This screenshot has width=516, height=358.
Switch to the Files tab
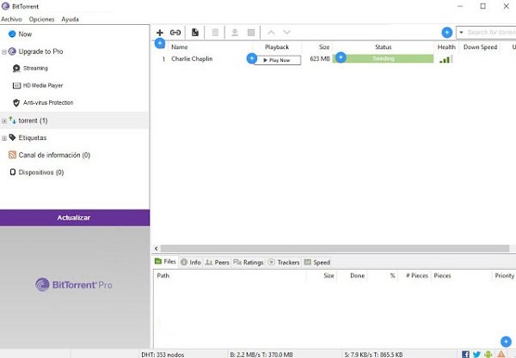[x=166, y=262]
